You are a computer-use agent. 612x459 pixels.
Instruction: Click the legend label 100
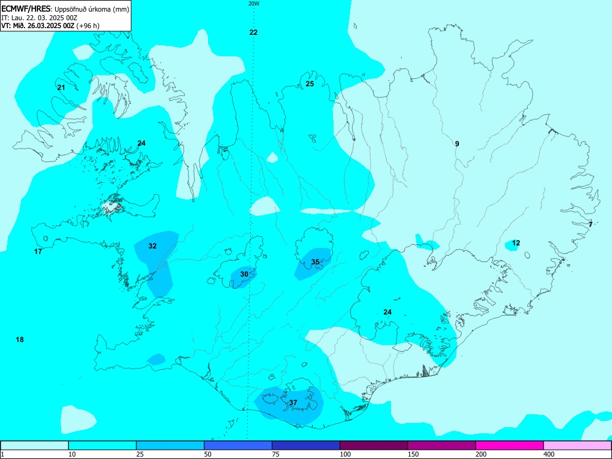[345, 454]
